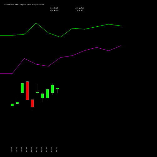
Task: Select the close value 'C: 4.65'
Action: click(x=54, y=8)
